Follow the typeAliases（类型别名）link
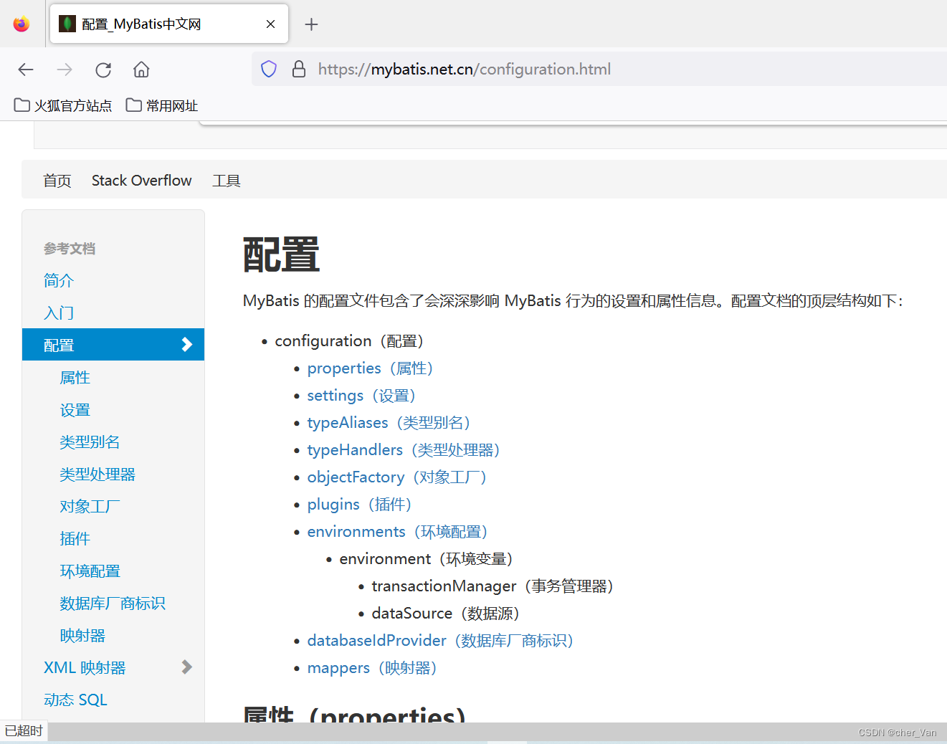The height and width of the screenshot is (744, 947). [389, 423]
